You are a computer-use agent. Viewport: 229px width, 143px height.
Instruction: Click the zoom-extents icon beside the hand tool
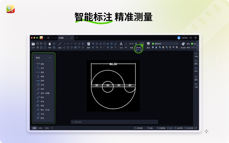54,44
